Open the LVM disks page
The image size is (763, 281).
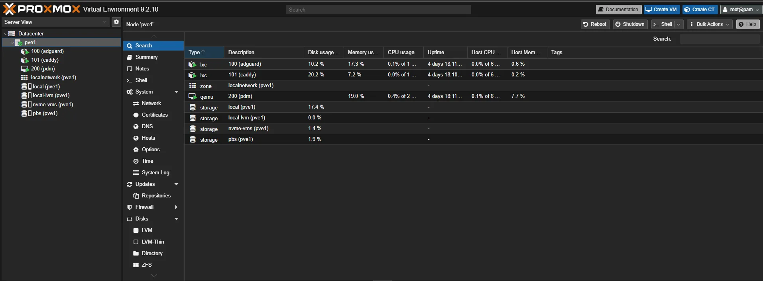pos(153,230)
